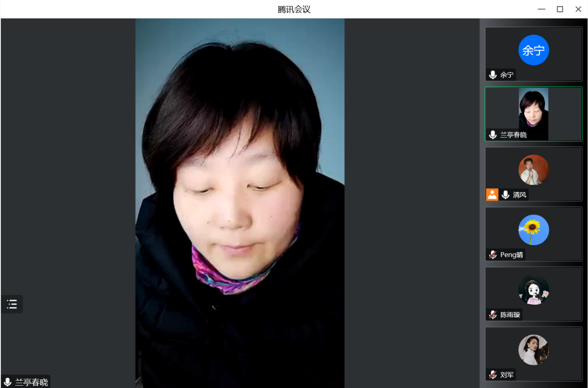This screenshot has width=588, height=388.
Task: Minimize the 腾讯会议 window
Action: (x=541, y=9)
